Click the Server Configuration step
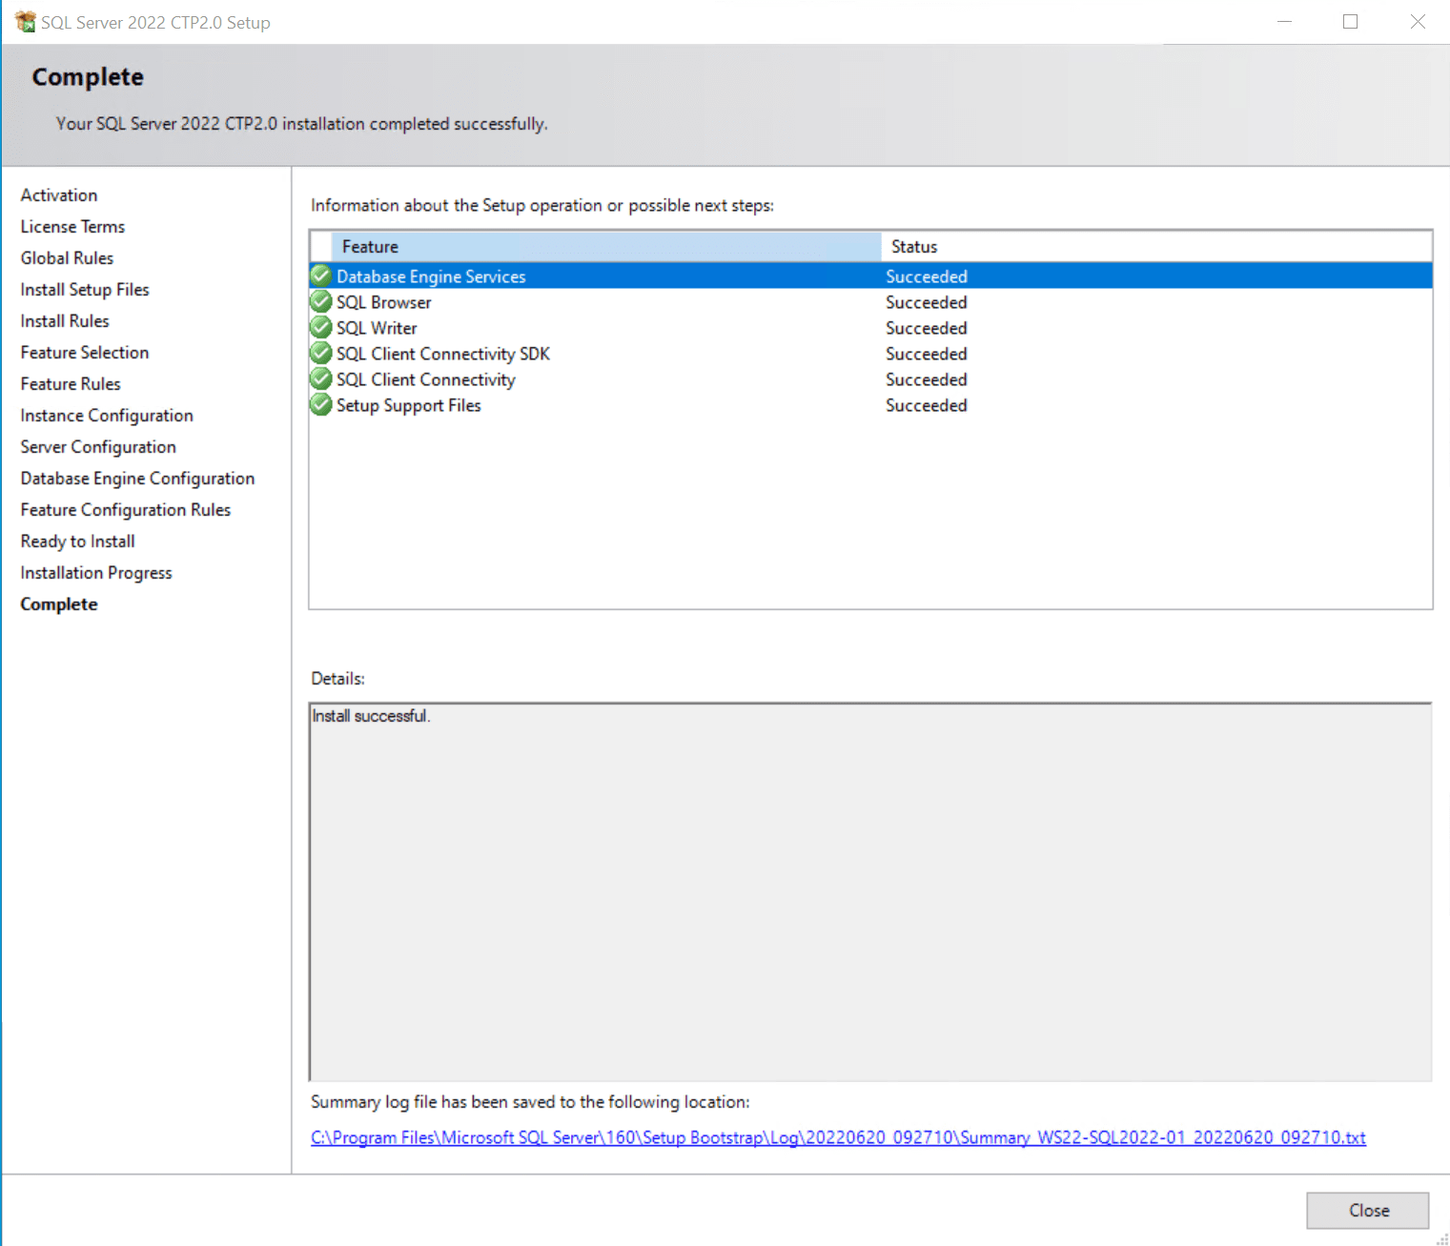The image size is (1450, 1246). tap(98, 447)
